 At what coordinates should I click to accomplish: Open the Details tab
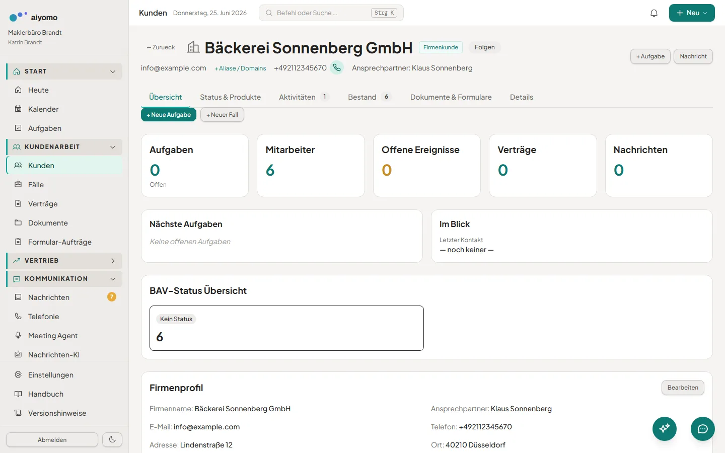point(522,97)
